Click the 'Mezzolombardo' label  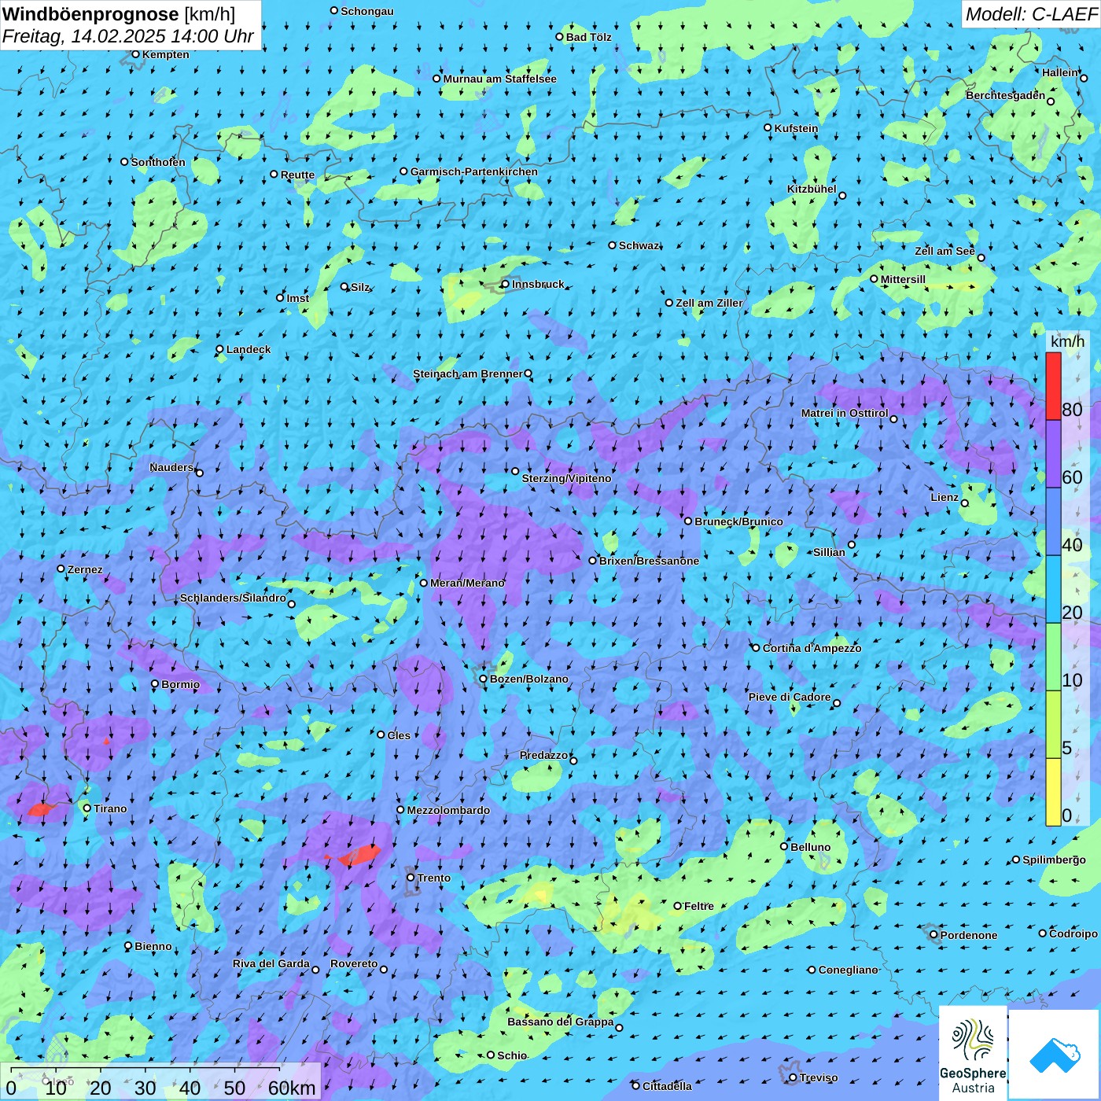[448, 810]
